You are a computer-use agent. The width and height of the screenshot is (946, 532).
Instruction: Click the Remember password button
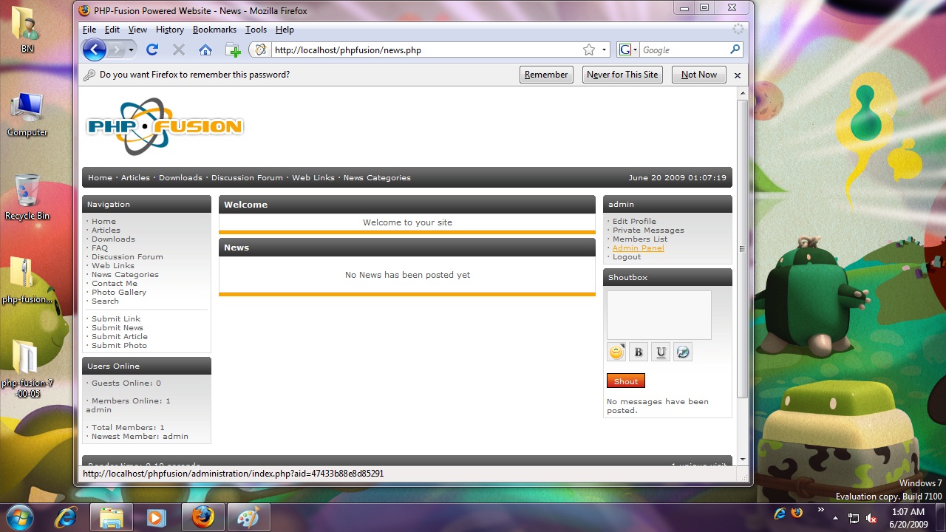[x=546, y=75]
